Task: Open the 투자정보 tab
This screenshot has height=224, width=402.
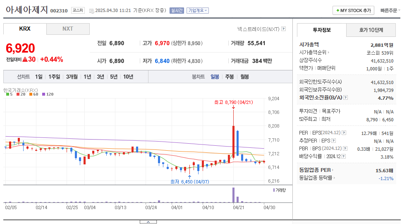Action: tap(322, 30)
